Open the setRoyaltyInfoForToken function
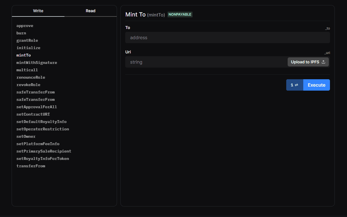Image resolution: width=347 pixels, height=217 pixels. pyautogui.click(x=43, y=158)
